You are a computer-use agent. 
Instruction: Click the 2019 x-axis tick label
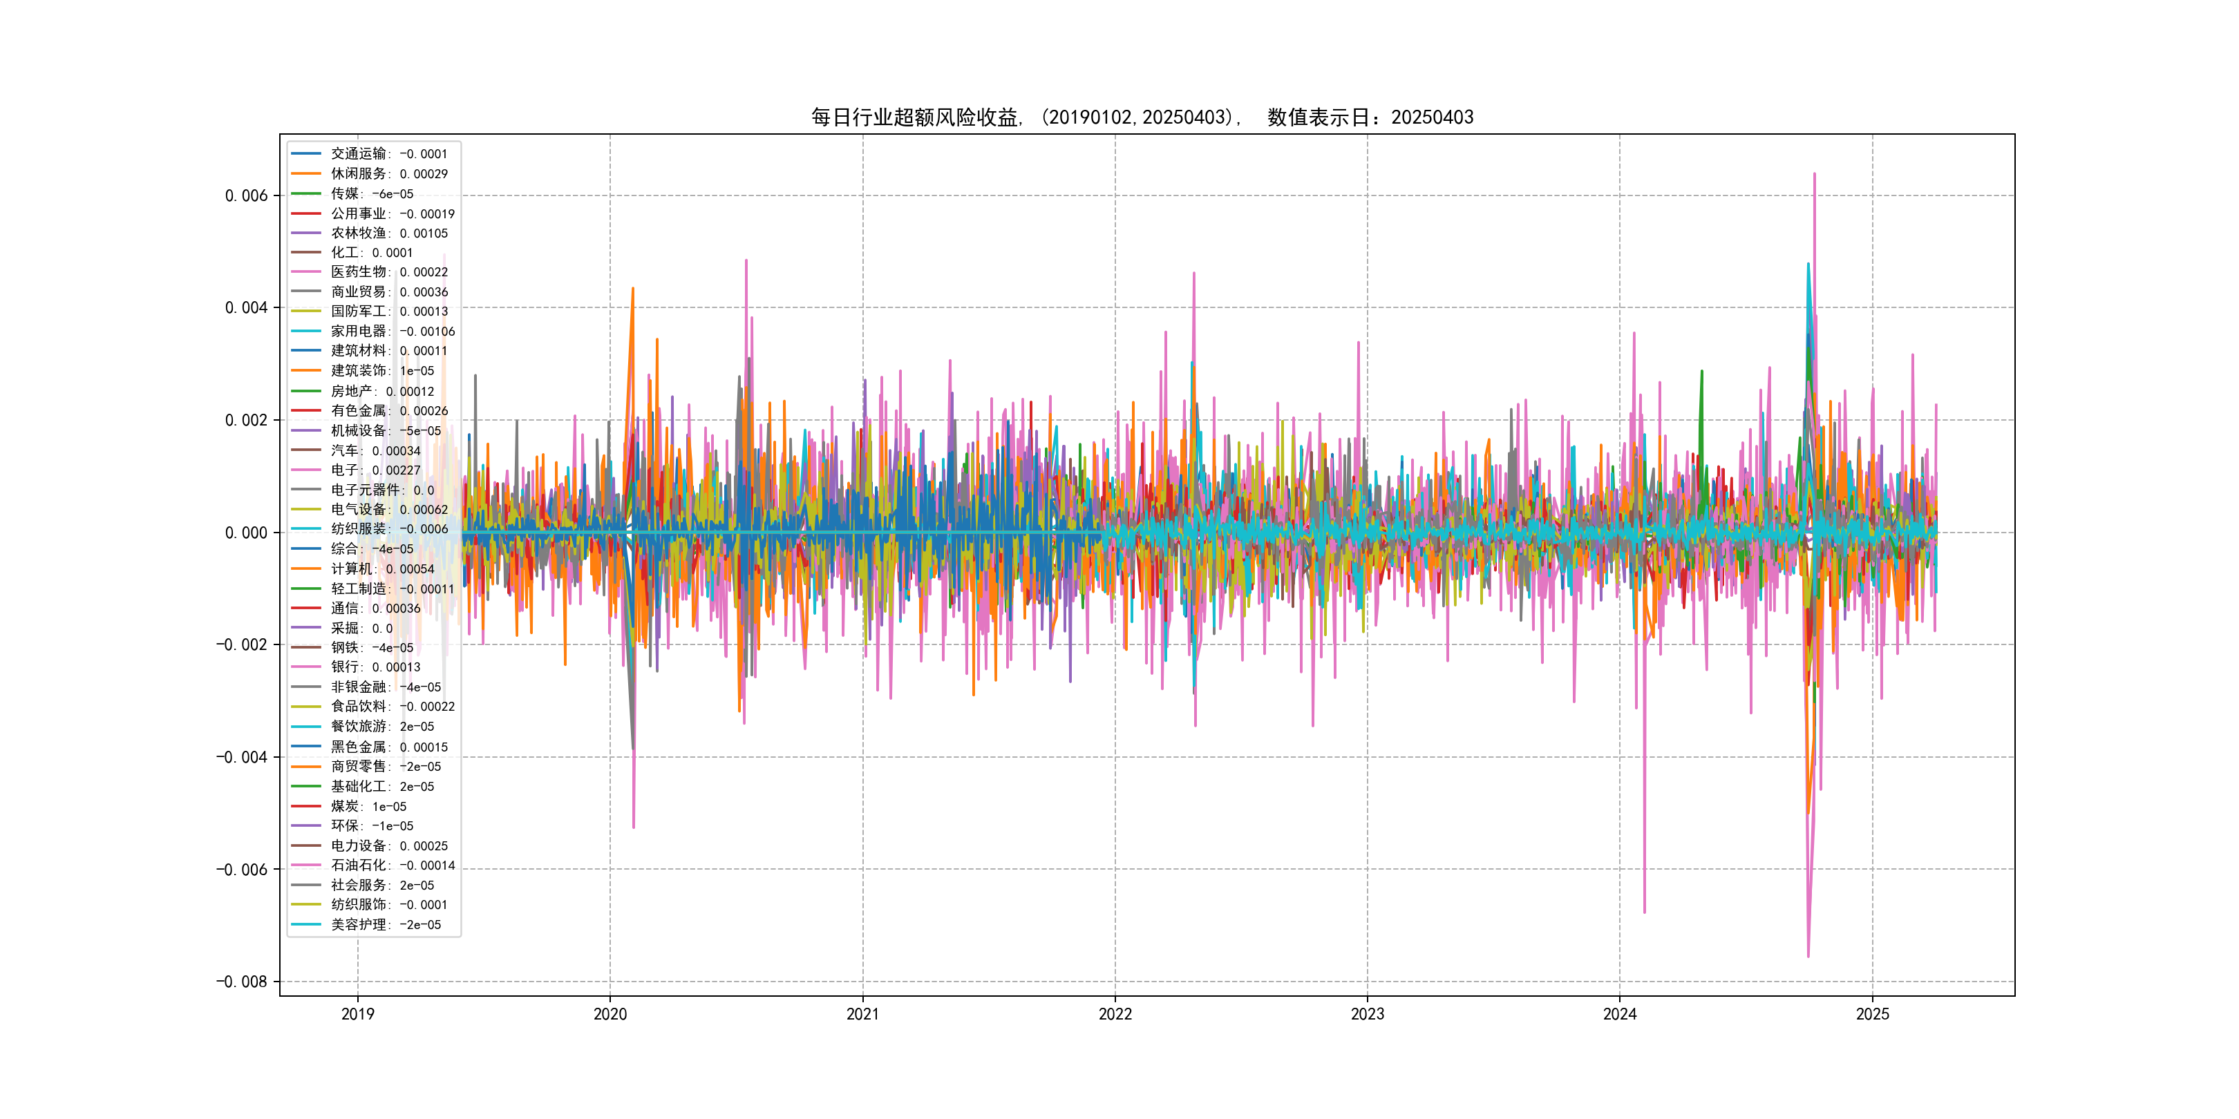[x=357, y=1014]
